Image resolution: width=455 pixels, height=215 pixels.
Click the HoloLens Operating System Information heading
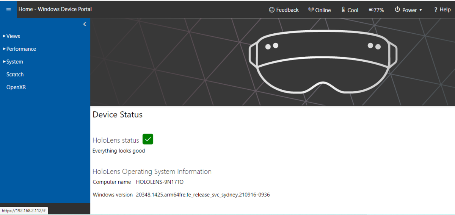pos(152,171)
